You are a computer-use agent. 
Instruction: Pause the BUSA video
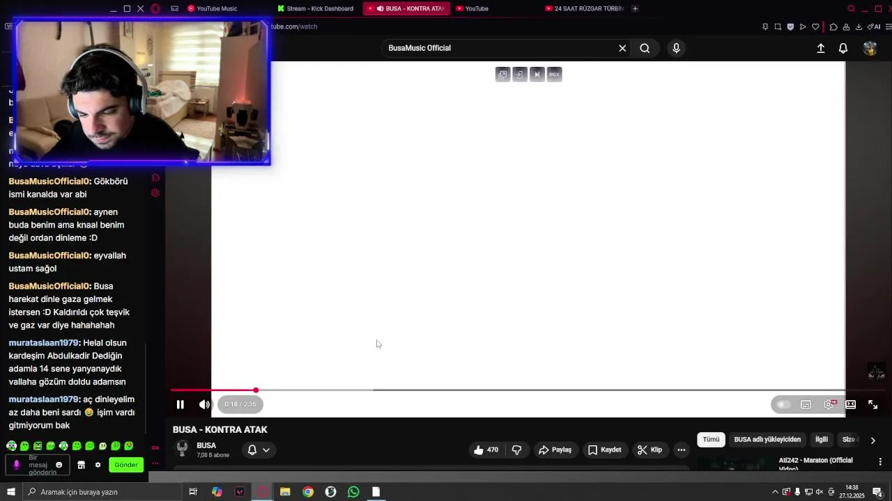[x=180, y=404]
